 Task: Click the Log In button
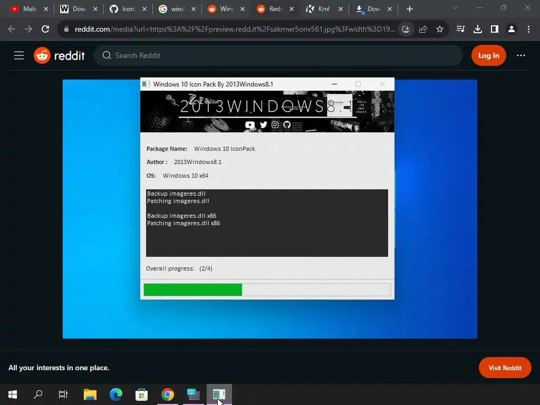tap(489, 55)
